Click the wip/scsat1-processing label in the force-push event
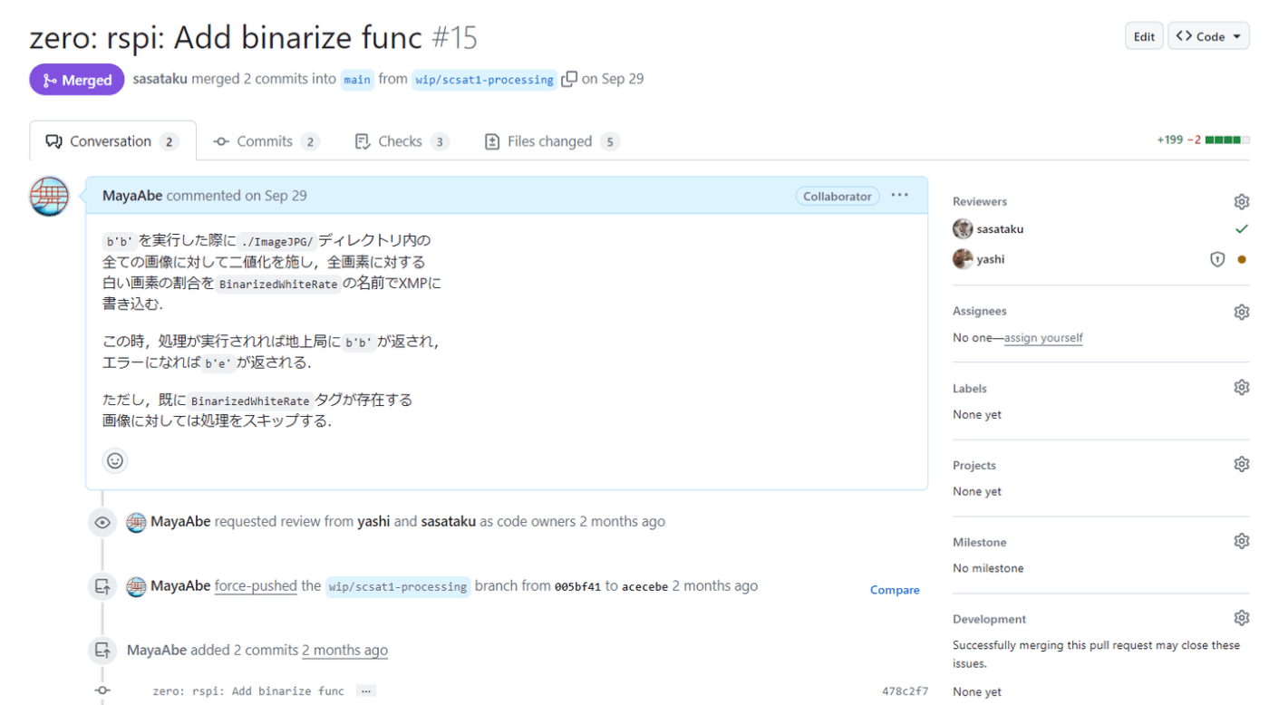This screenshot has height=705, width=1269. click(398, 587)
